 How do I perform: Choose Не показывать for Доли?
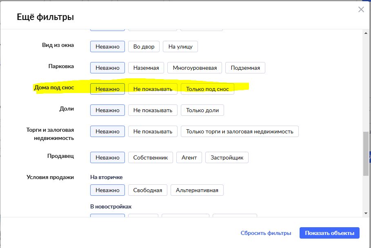[x=153, y=110]
